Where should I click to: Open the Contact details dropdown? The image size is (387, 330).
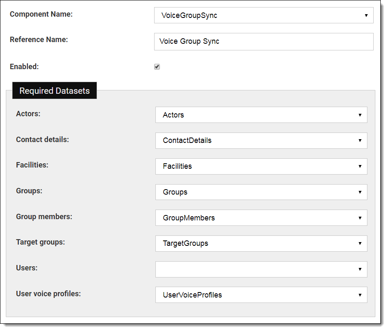point(261,140)
